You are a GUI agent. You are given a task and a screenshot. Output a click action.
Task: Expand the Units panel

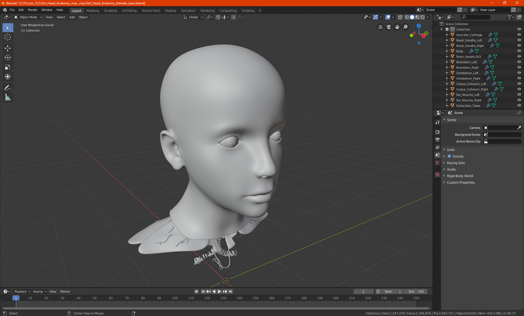(x=451, y=150)
